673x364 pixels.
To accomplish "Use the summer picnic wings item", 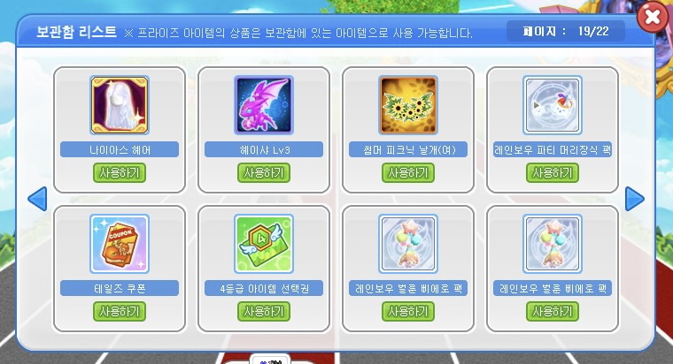I will [x=408, y=172].
